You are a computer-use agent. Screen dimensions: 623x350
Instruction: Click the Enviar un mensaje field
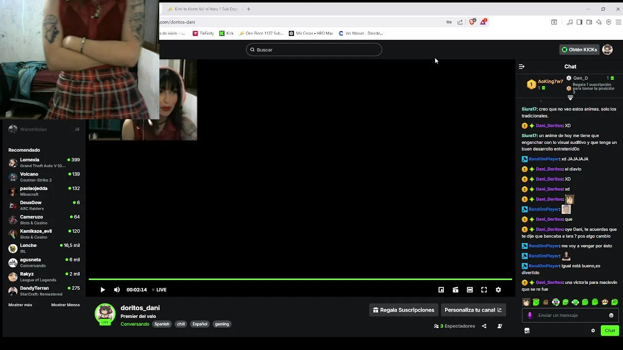point(570,315)
